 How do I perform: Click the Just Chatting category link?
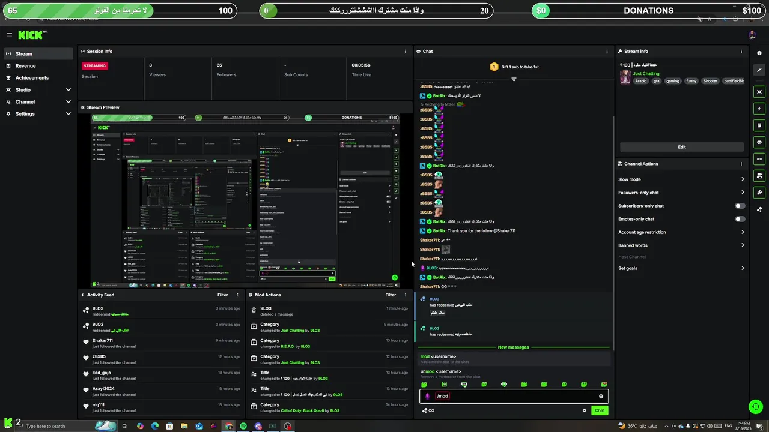(646, 74)
